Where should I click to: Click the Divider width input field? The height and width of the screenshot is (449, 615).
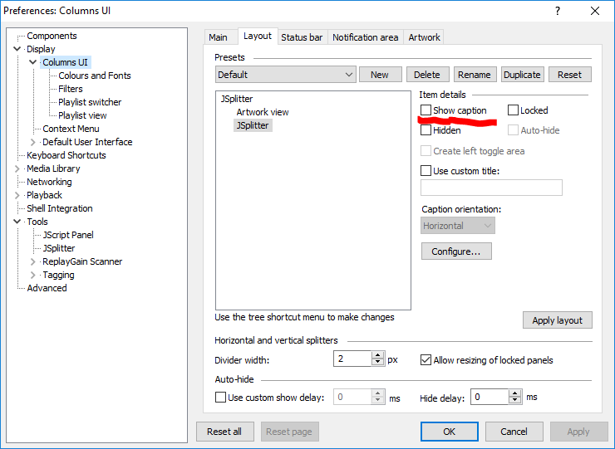(352, 359)
